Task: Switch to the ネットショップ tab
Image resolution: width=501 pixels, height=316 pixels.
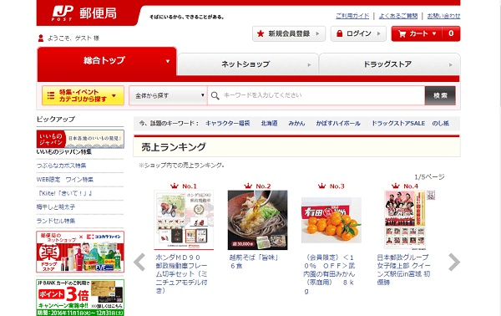Action: click(248, 64)
